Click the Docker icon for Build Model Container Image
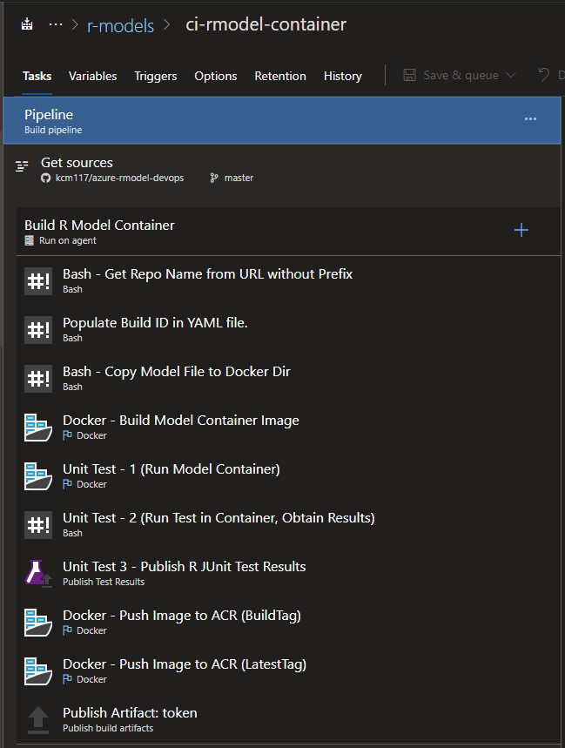This screenshot has width=565, height=748. 38,428
